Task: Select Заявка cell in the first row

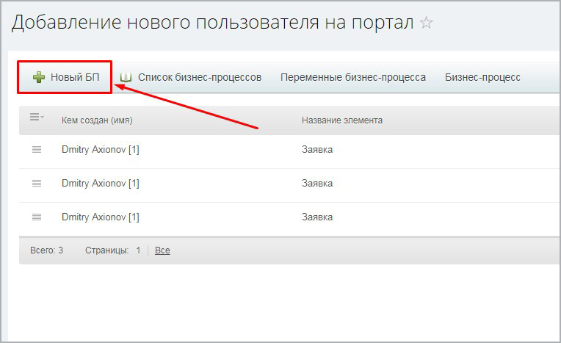Action: [x=317, y=150]
